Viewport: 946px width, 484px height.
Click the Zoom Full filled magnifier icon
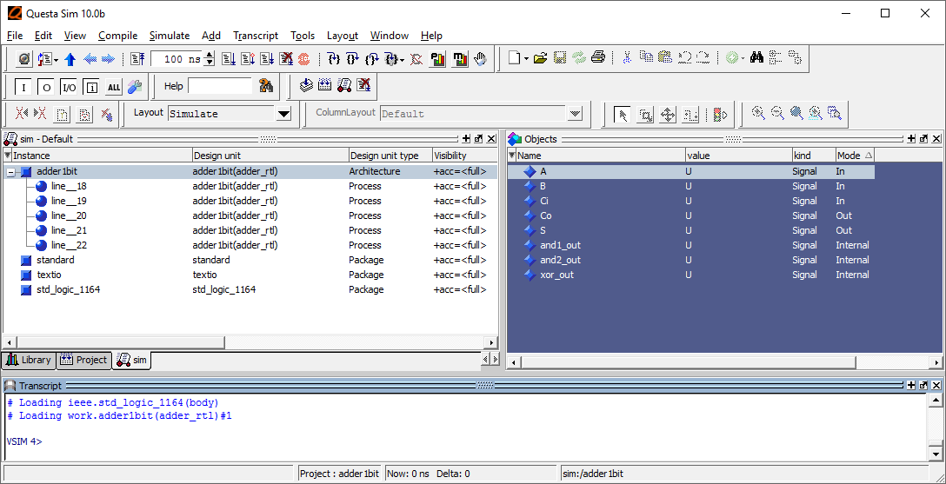796,113
